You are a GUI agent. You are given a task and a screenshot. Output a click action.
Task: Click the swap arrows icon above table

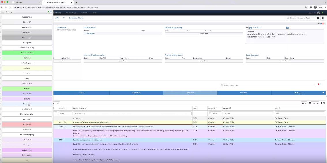point(58,103)
